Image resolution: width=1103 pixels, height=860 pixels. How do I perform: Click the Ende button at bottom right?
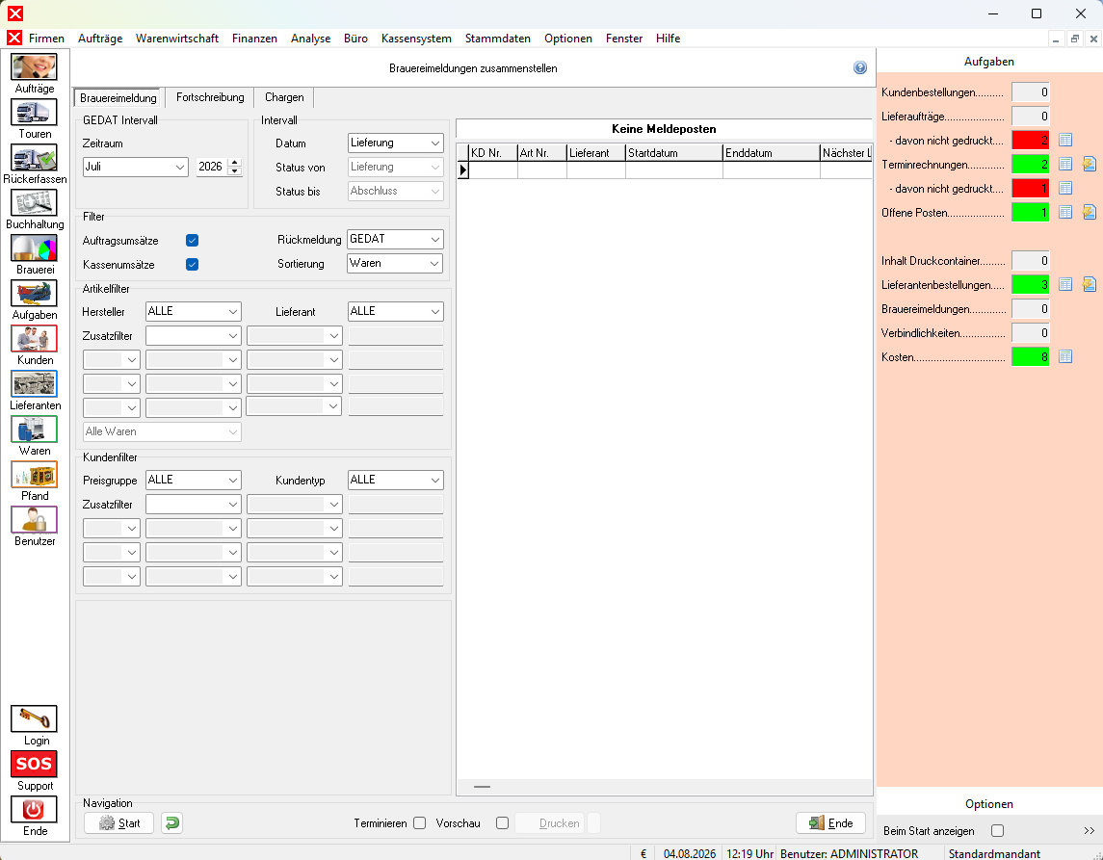(830, 822)
